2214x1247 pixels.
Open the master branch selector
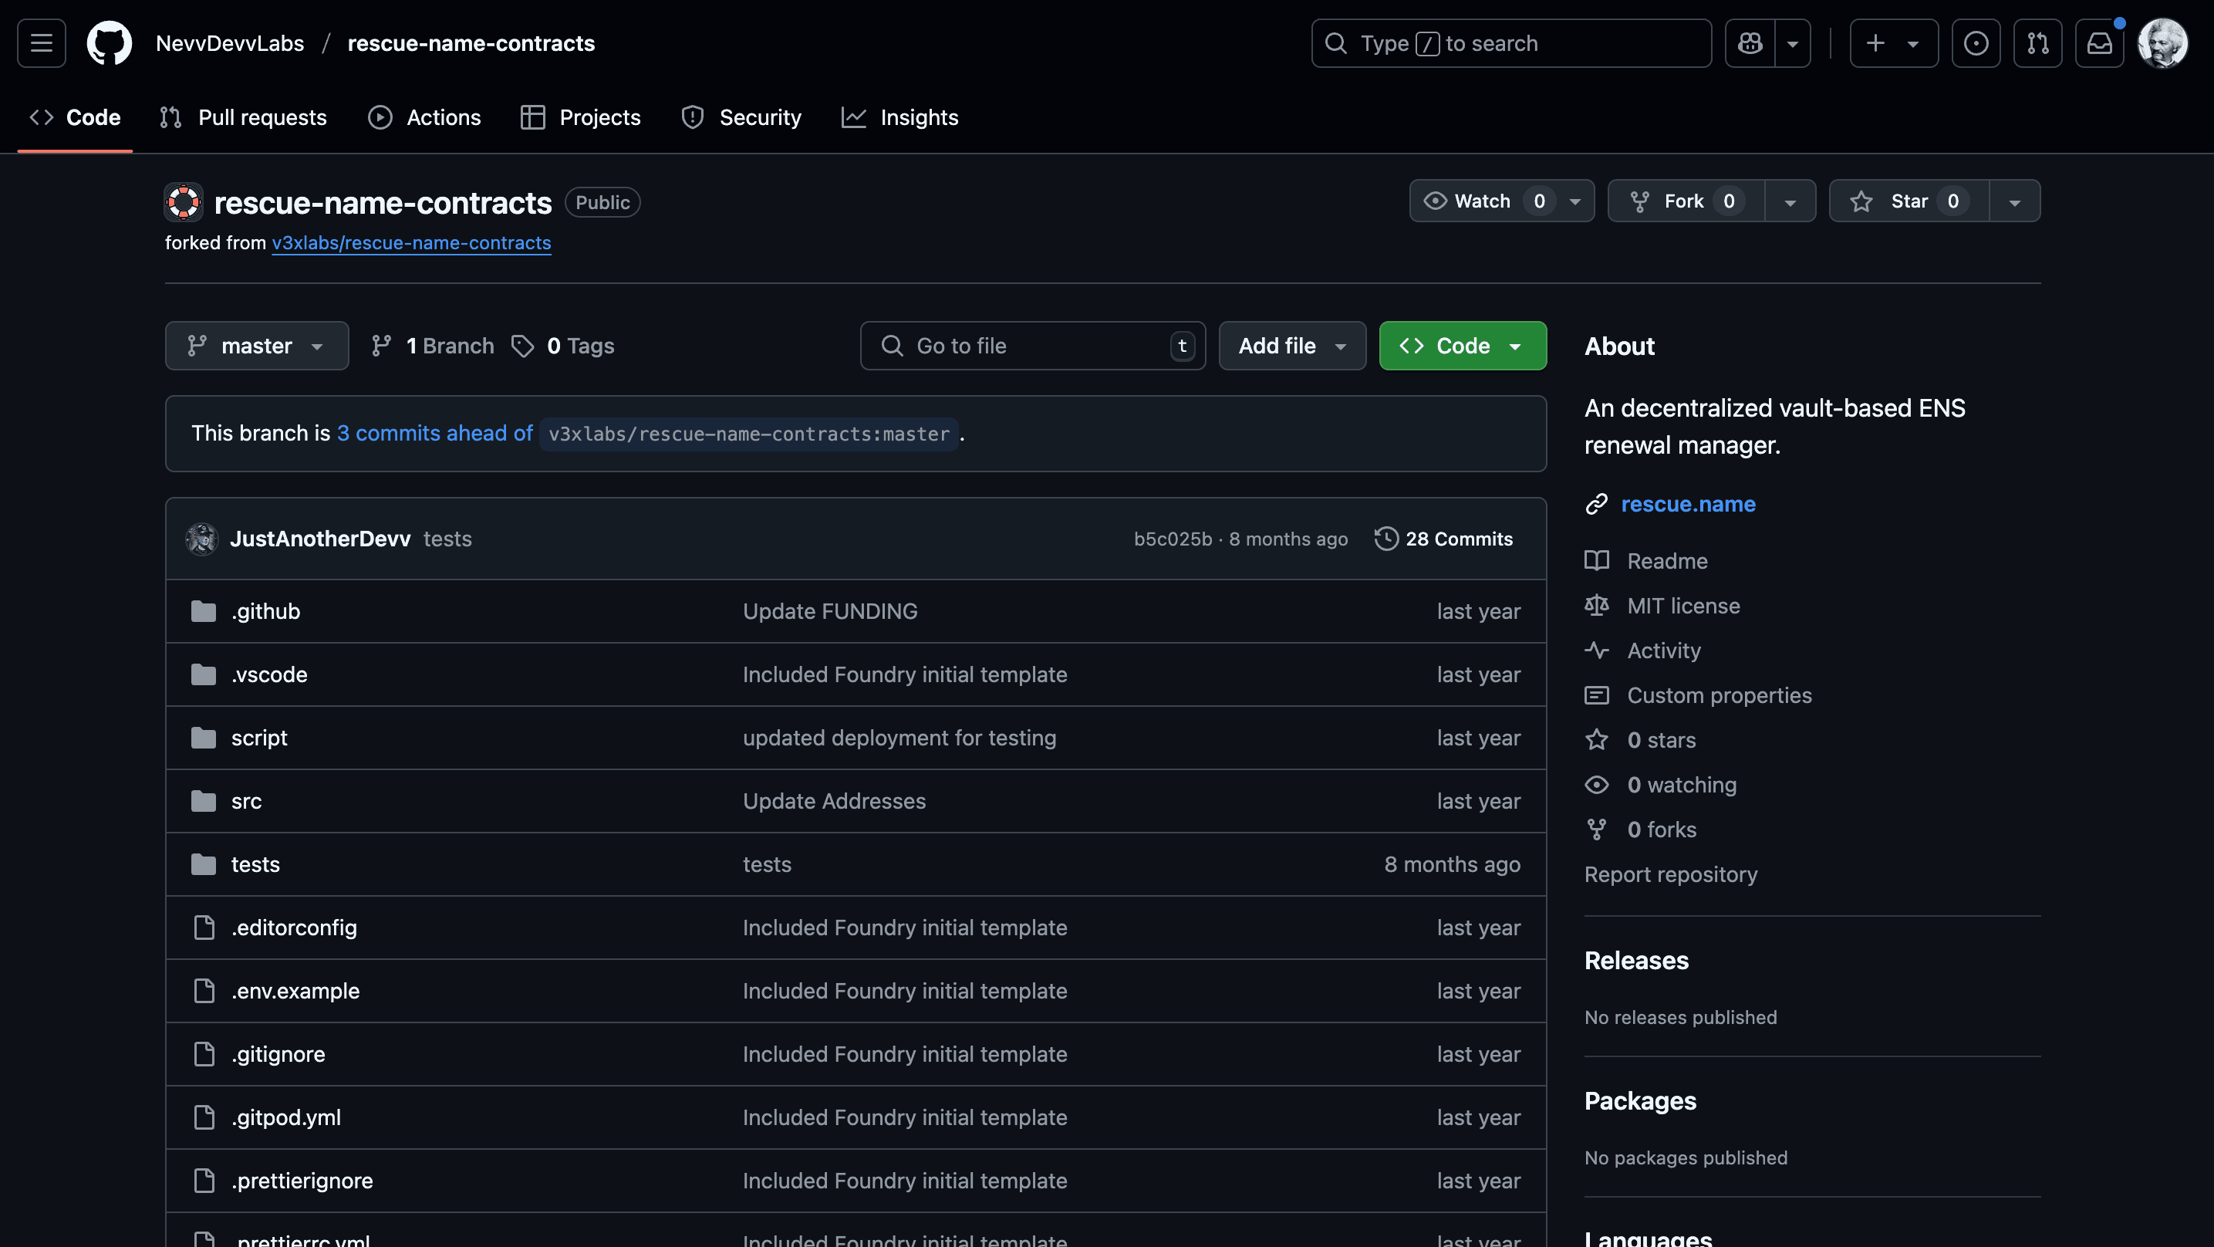(x=256, y=346)
